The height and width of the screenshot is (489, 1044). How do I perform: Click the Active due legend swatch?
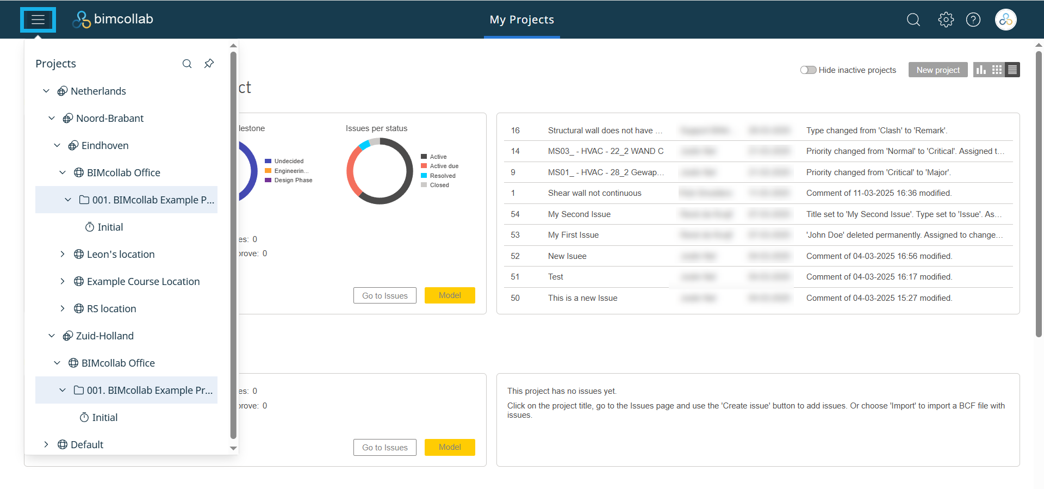(x=424, y=166)
